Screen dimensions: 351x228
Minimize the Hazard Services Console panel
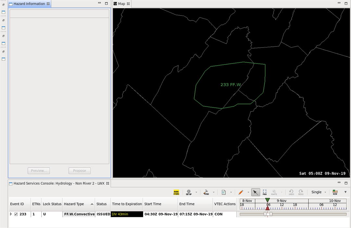[x=339, y=183]
